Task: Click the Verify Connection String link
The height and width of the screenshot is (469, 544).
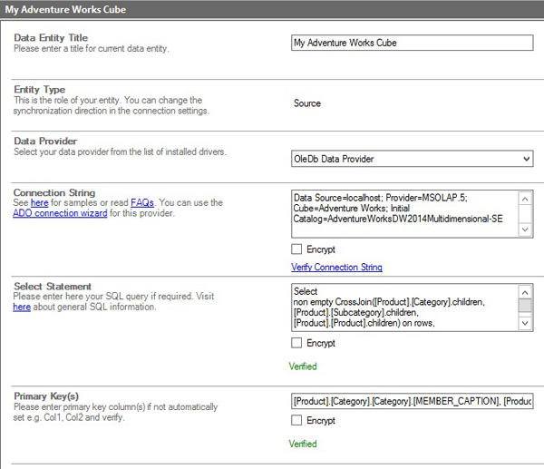Action: coord(336,268)
